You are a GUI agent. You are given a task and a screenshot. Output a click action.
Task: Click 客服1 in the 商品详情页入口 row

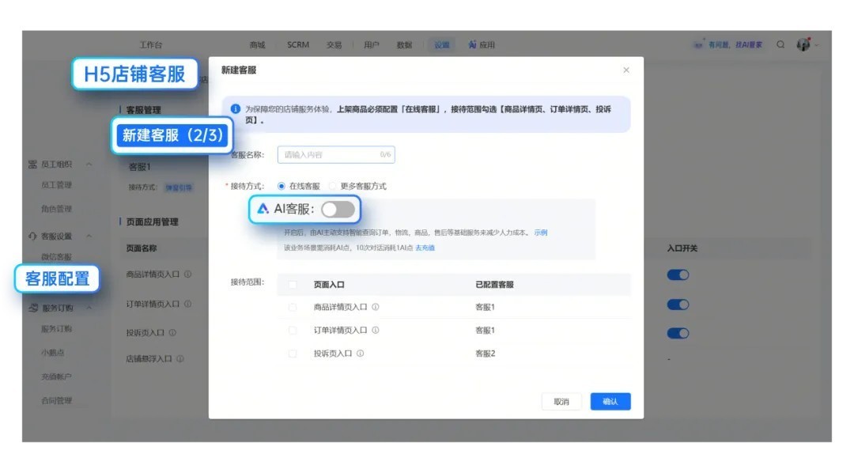(x=485, y=308)
